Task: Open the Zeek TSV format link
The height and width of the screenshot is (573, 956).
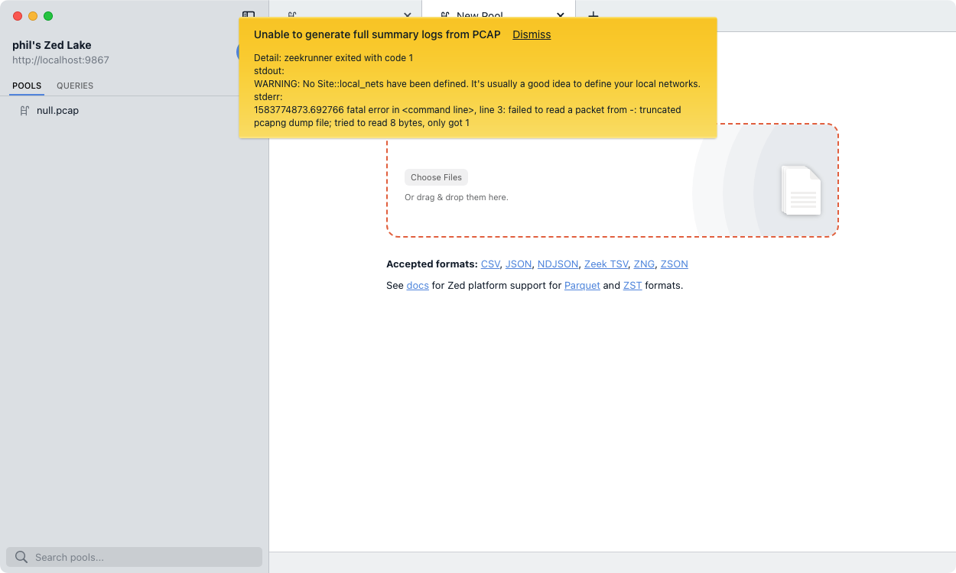Action: (x=606, y=264)
